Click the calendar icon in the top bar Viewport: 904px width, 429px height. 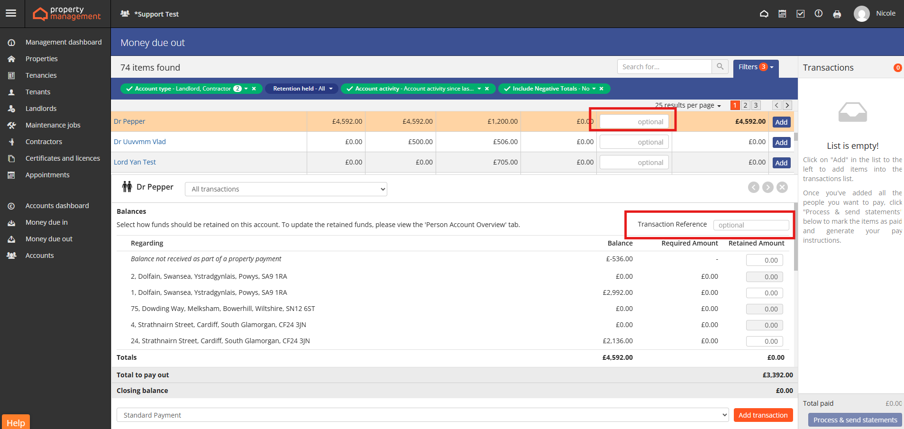[782, 14]
